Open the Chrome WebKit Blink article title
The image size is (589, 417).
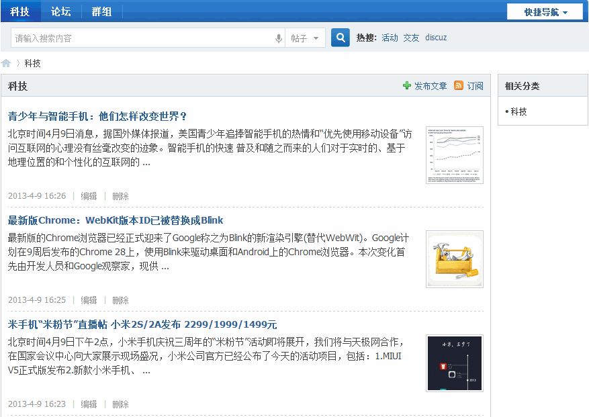coord(116,220)
